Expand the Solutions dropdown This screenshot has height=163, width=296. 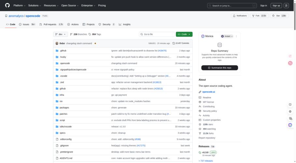coord(35,6)
